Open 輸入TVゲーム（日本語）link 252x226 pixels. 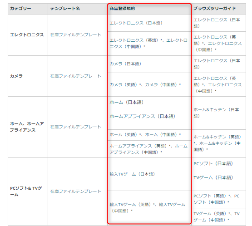tap(132, 174)
